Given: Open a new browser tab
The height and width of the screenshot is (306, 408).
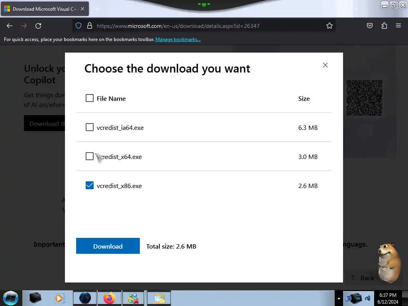Looking at the screenshot, I should click(x=97, y=9).
